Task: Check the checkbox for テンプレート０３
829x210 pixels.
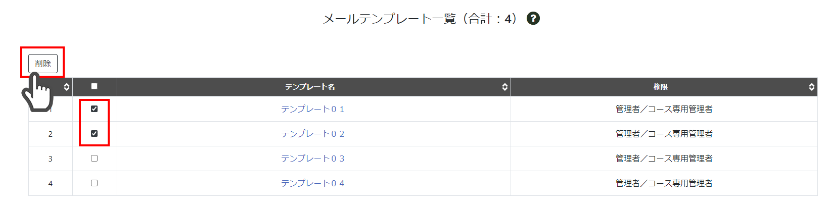Action: coord(94,158)
